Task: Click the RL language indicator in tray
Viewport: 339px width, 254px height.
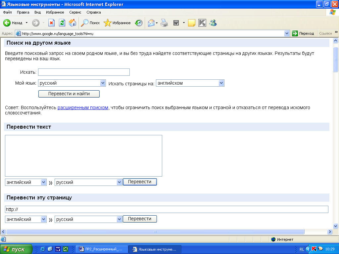Action: 302,249
